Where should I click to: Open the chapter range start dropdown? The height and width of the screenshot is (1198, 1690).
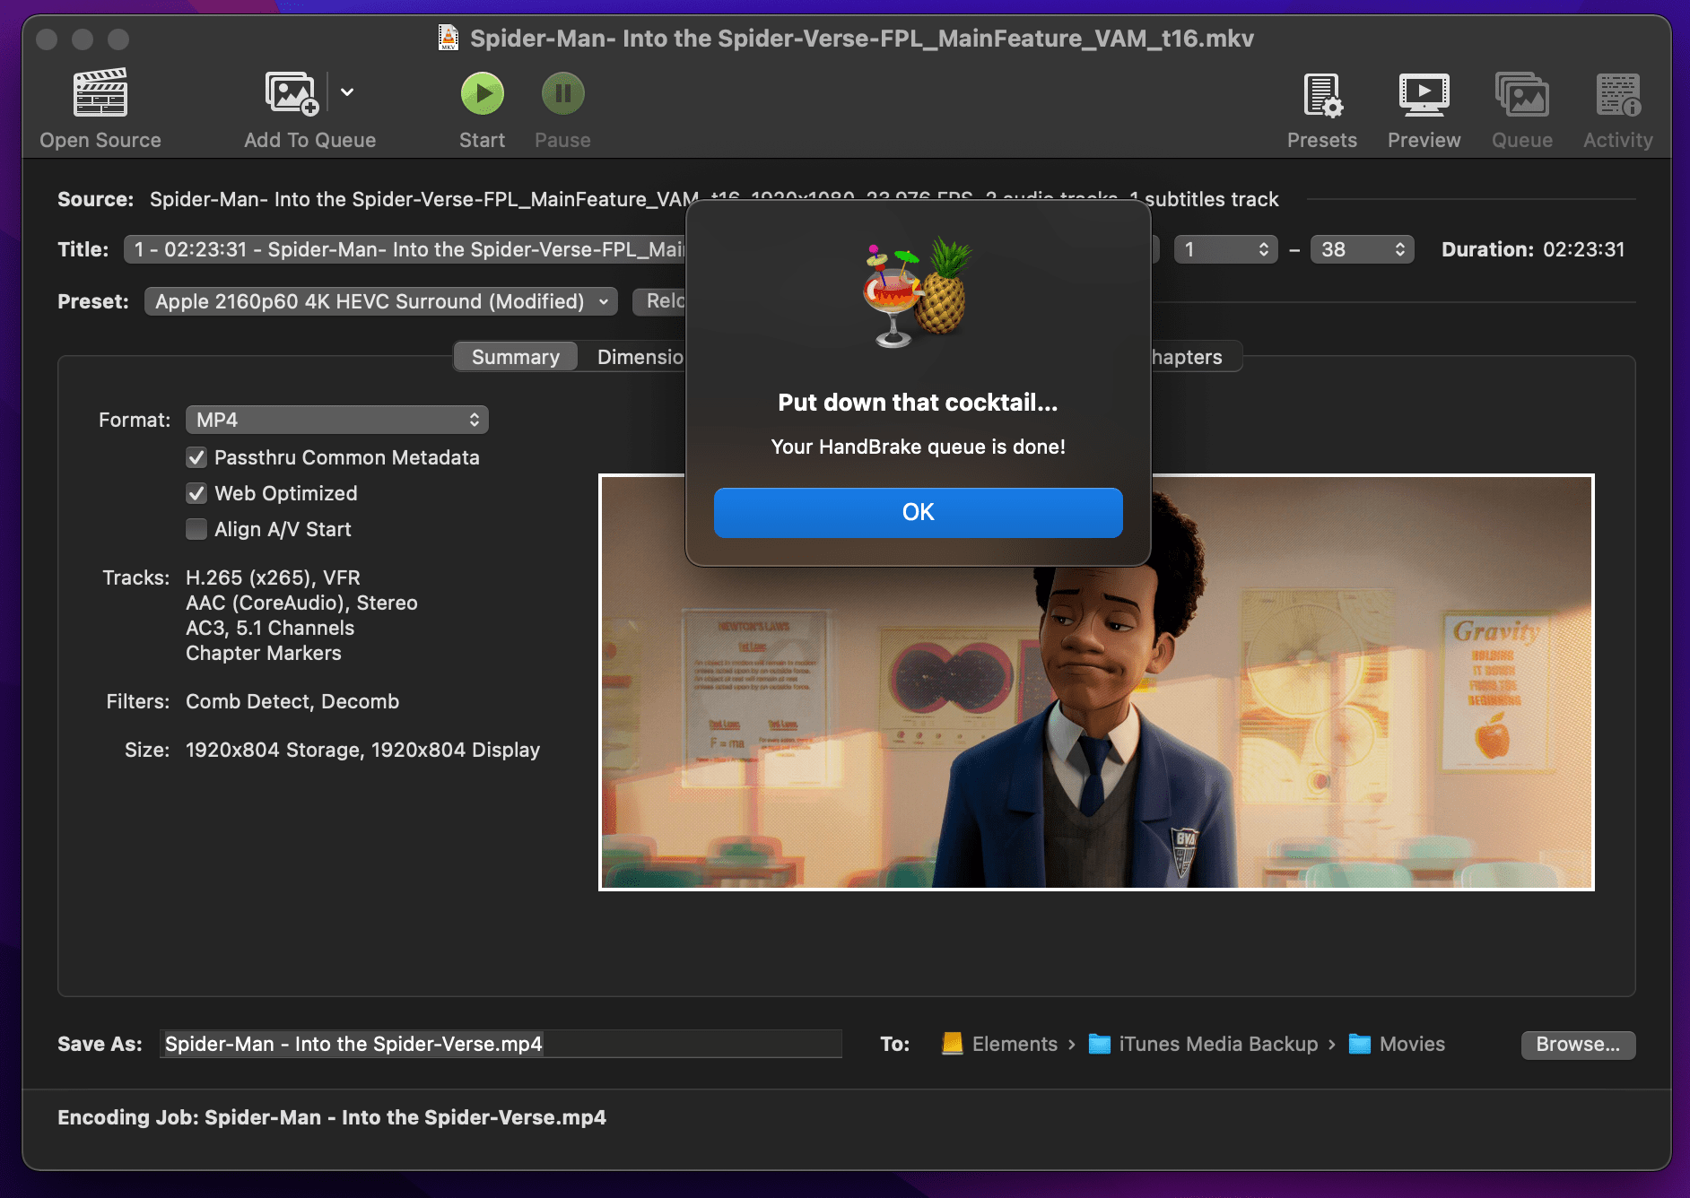1225,249
